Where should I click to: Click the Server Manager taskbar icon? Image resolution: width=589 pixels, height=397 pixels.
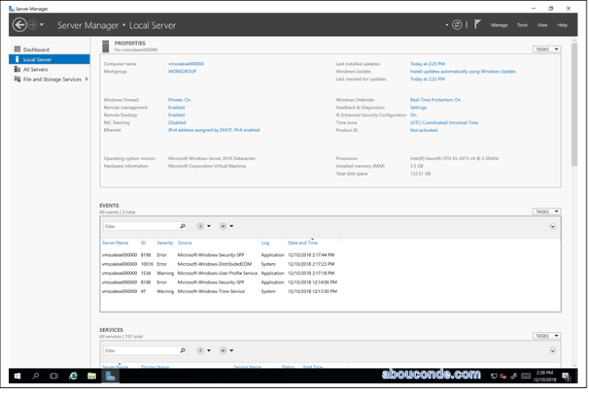point(111,376)
